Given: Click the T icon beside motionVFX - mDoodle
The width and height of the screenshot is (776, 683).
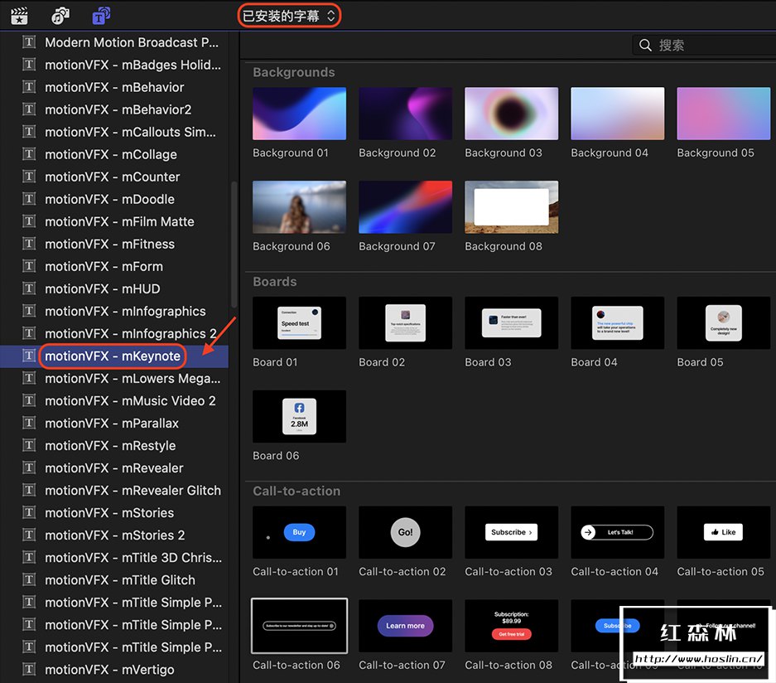Looking at the screenshot, I should coord(29,199).
